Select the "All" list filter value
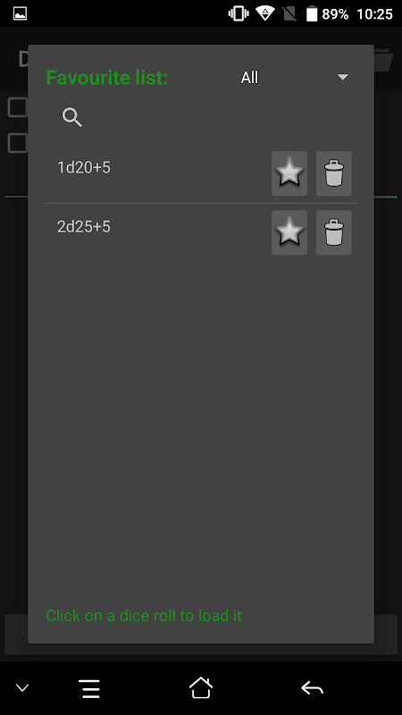This screenshot has width=402, height=715. click(249, 78)
